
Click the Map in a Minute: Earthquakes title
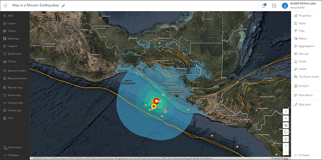point(36,6)
